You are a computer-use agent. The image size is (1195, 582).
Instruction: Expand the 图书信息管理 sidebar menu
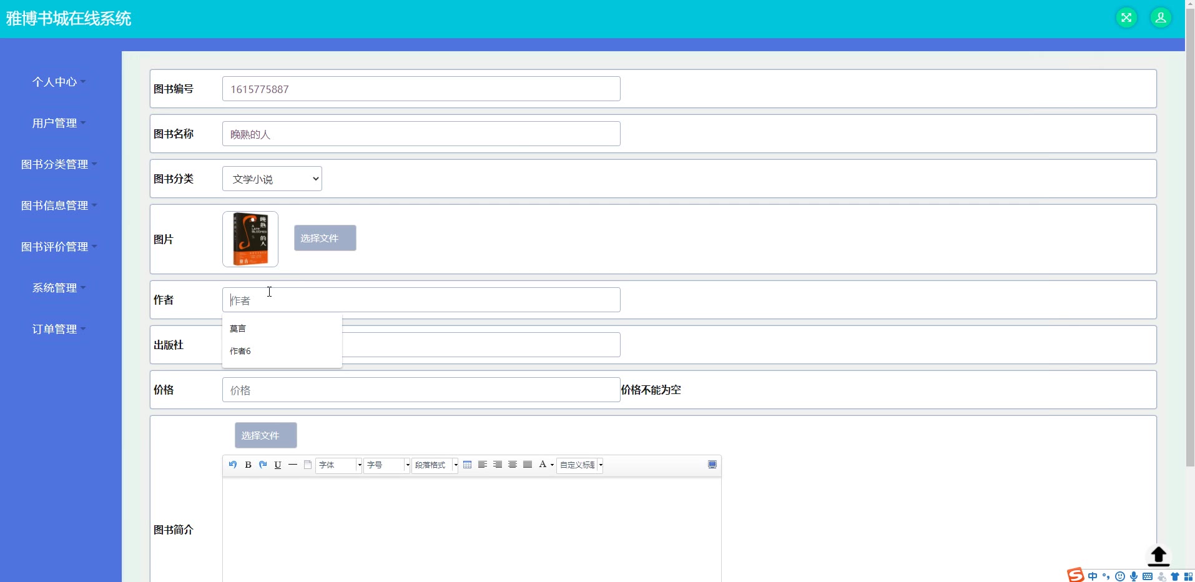(x=59, y=205)
